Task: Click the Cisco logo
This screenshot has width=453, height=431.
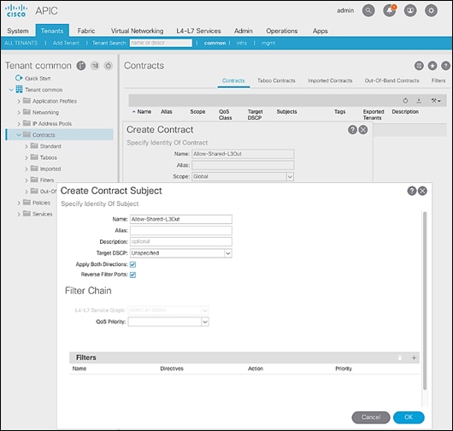Action: pos(16,11)
